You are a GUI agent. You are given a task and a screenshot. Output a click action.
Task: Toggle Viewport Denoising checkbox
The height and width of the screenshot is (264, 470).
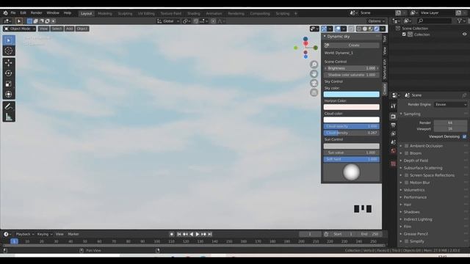465,136
